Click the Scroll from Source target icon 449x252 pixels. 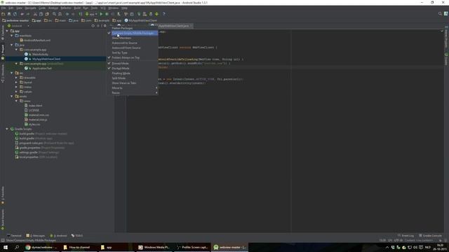93,26
